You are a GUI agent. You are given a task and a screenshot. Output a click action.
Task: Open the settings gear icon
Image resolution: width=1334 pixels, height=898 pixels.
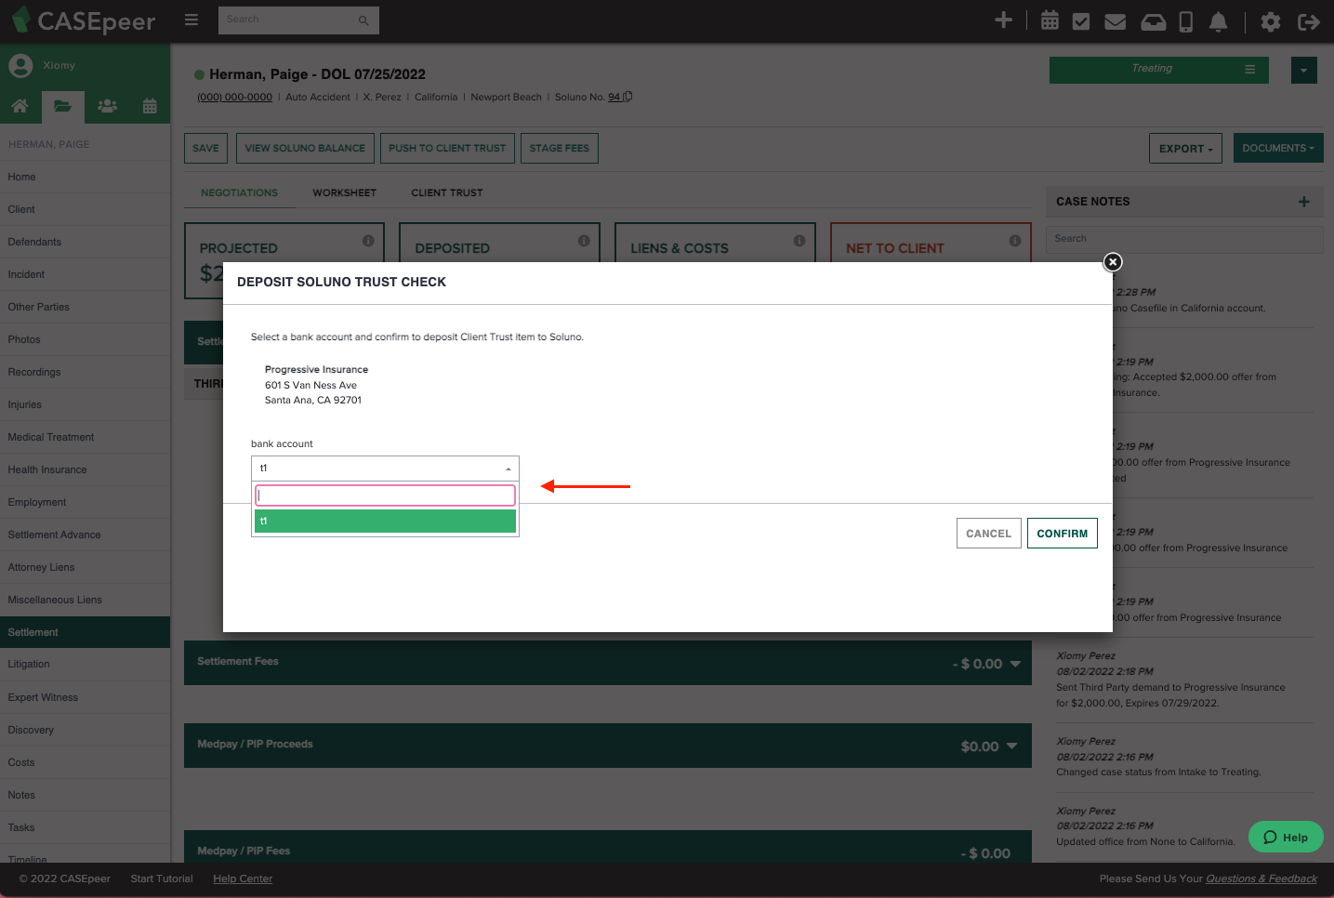pyautogui.click(x=1271, y=21)
